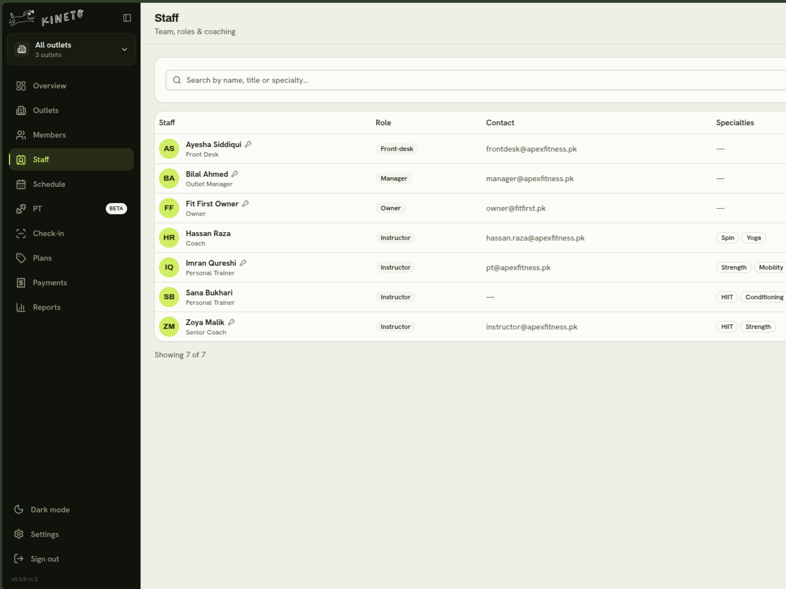Image resolution: width=786 pixels, height=589 pixels.
Task: Go to Plans
Action: point(71,258)
